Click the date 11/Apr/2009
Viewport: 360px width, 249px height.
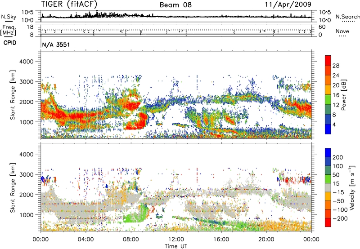(288, 4)
